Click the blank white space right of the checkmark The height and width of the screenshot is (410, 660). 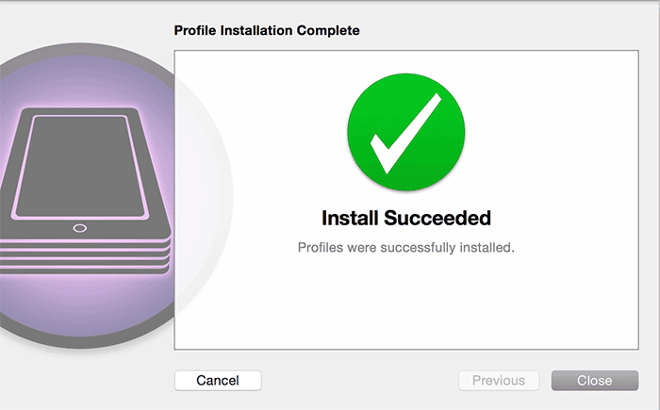tap(552, 132)
